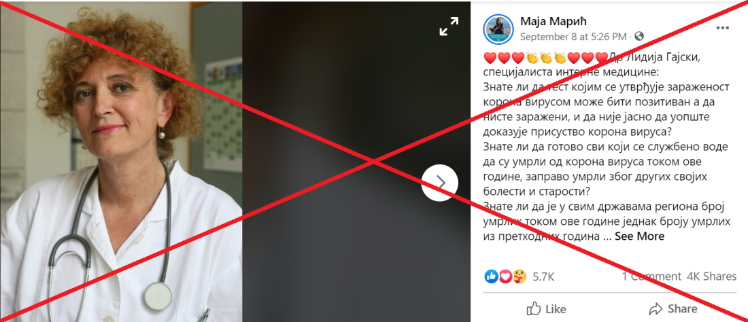Open the three-dots post options menu
748x322 pixels.
(723, 28)
